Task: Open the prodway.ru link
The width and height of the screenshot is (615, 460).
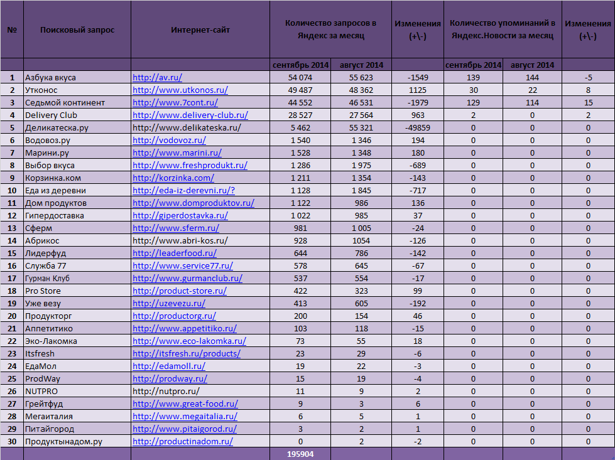Action: coord(170,378)
